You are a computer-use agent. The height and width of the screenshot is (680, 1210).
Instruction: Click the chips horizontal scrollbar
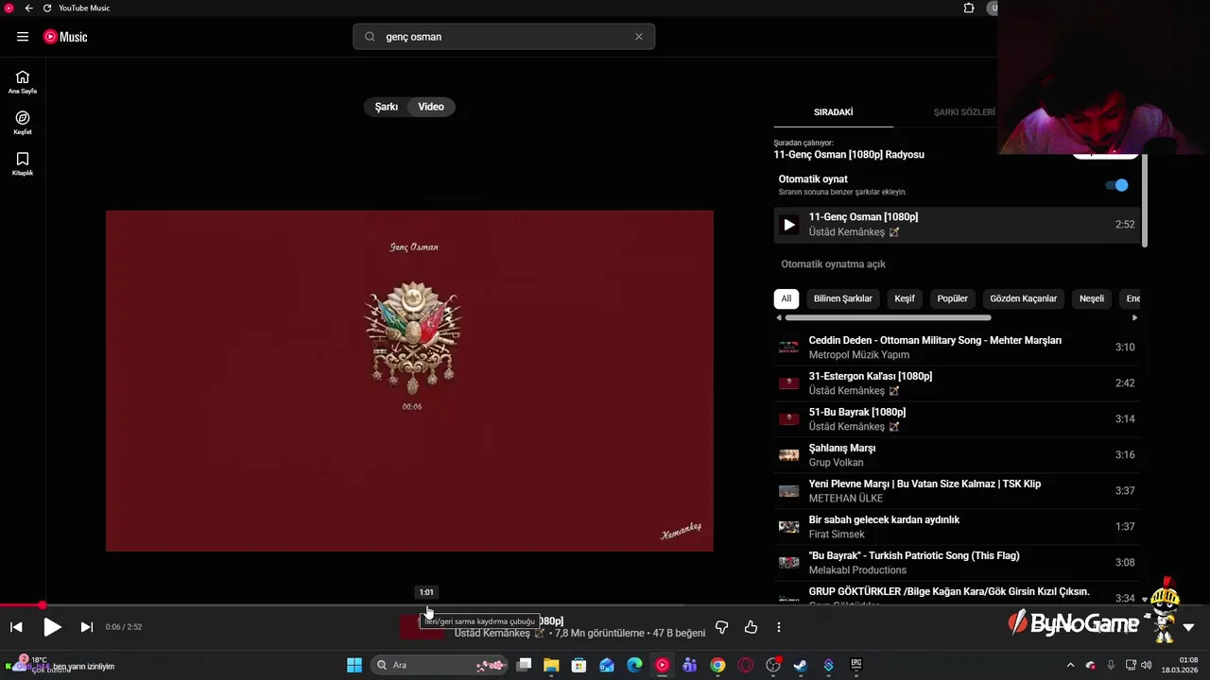(888, 318)
